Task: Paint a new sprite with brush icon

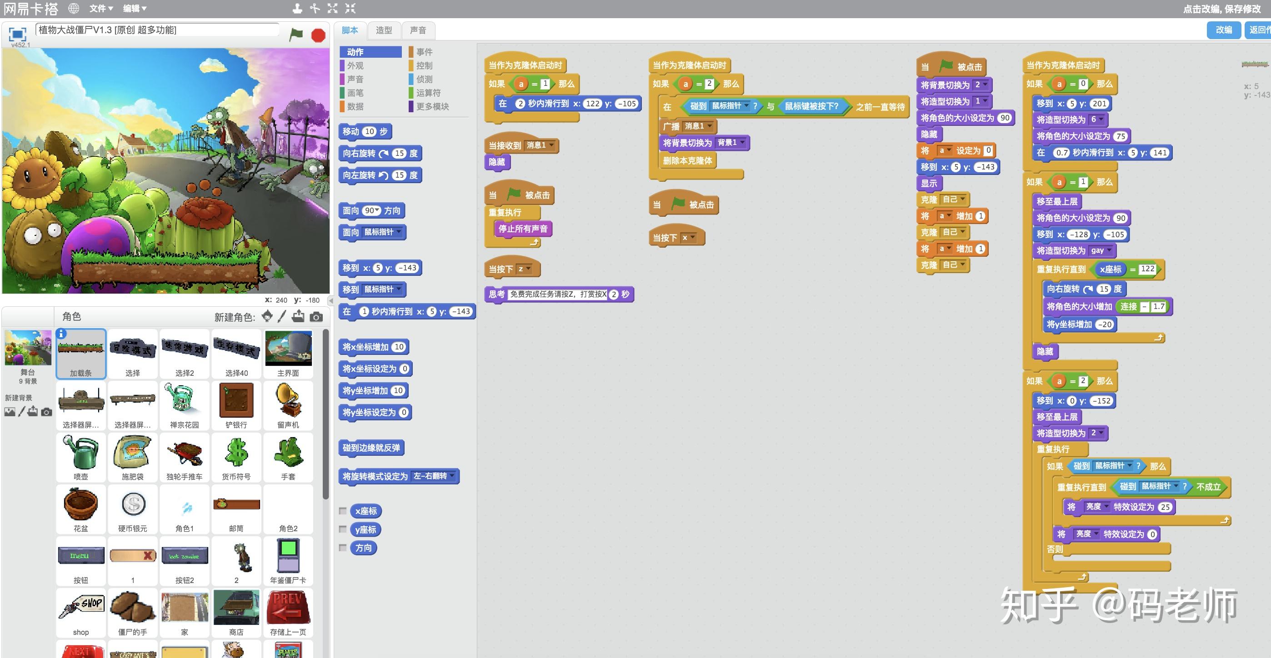Action: coord(282,317)
